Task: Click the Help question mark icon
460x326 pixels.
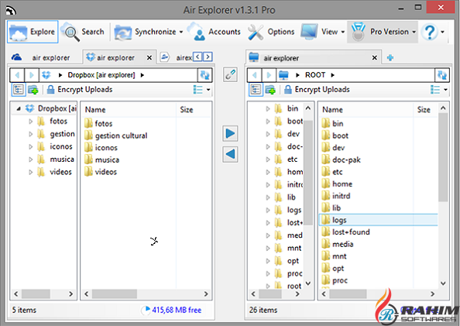Action: [430, 32]
